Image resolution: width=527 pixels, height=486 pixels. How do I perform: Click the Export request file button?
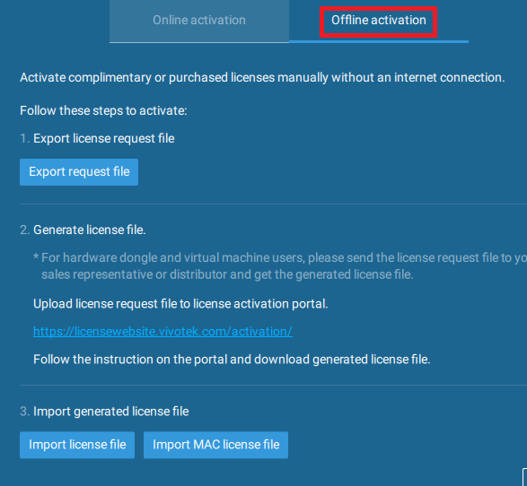(x=79, y=172)
